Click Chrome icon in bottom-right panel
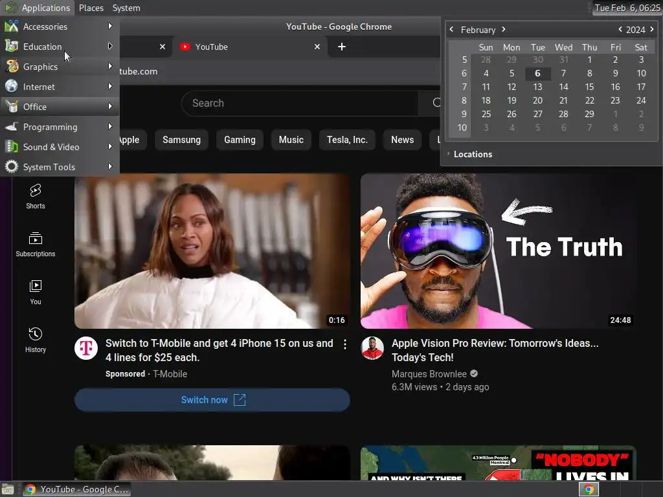 [x=589, y=489]
